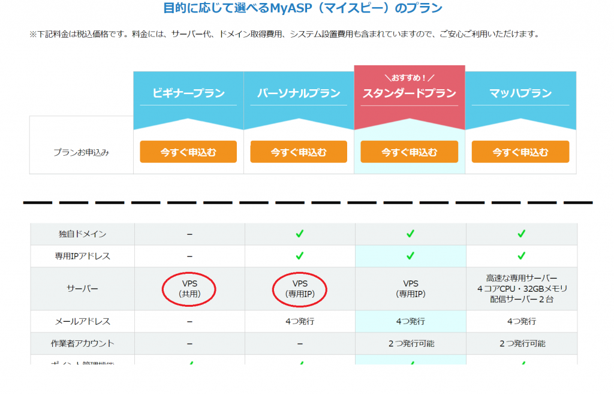Click 独自ドメイン checkmark for マッハプラン
This screenshot has height=396, width=614.
coord(522,234)
